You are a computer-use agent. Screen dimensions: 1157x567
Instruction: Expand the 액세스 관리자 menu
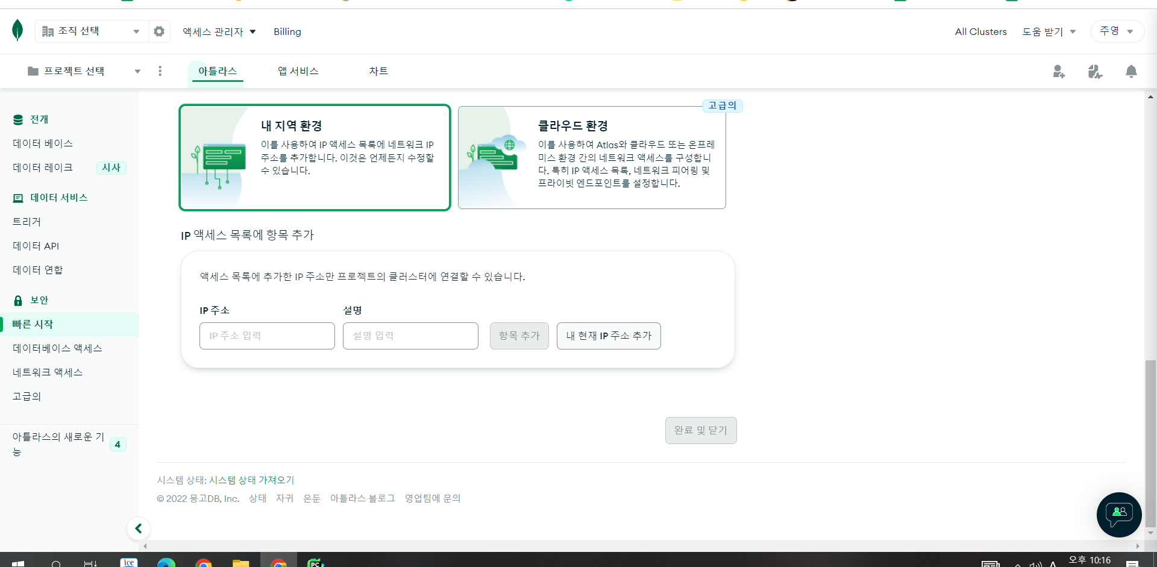tap(219, 32)
